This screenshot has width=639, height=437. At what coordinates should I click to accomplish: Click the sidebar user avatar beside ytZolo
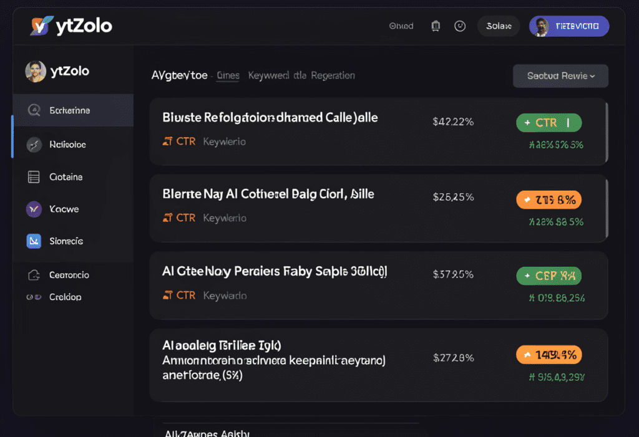[x=36, y=71]
